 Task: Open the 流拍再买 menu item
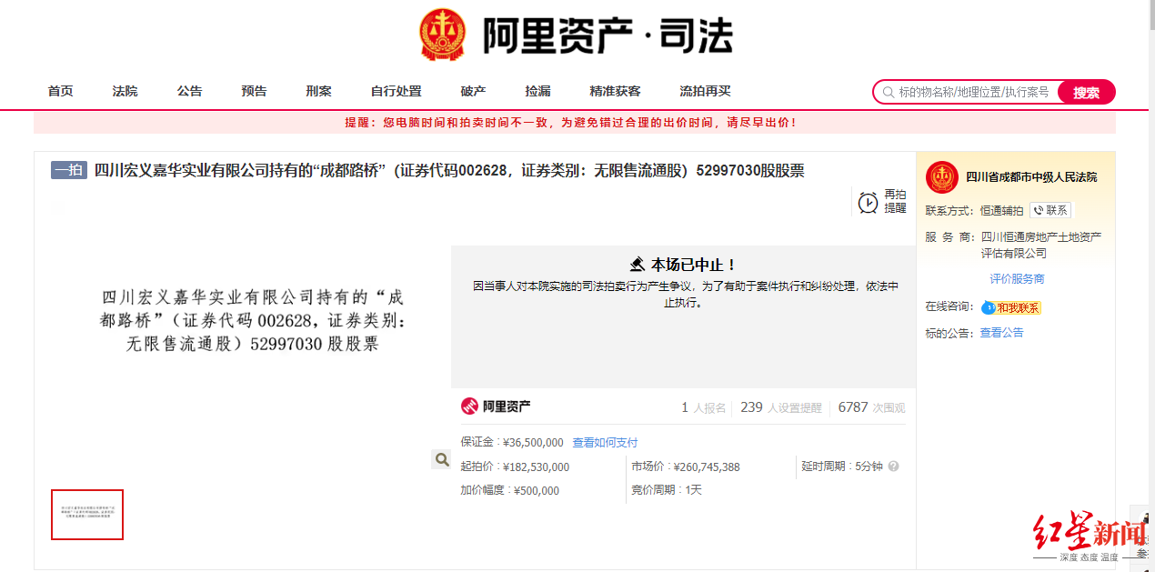coord(706,91)
